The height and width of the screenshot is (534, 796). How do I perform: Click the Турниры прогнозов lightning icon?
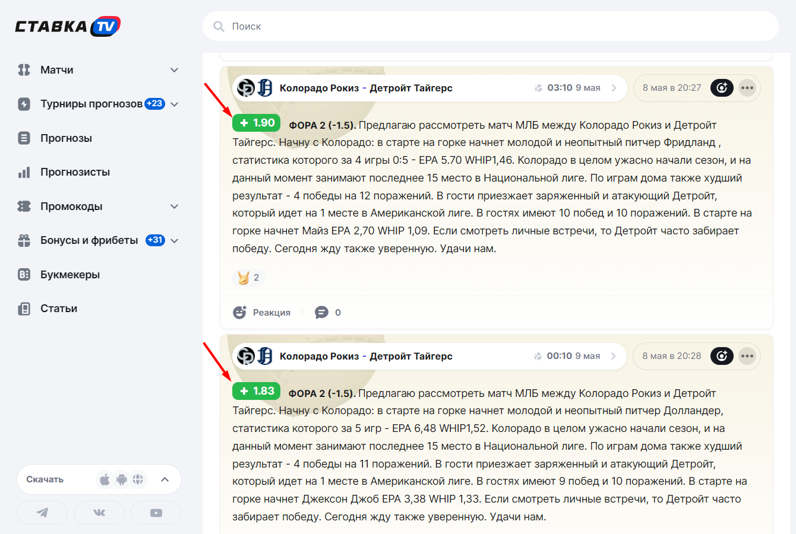click(24, 104)
